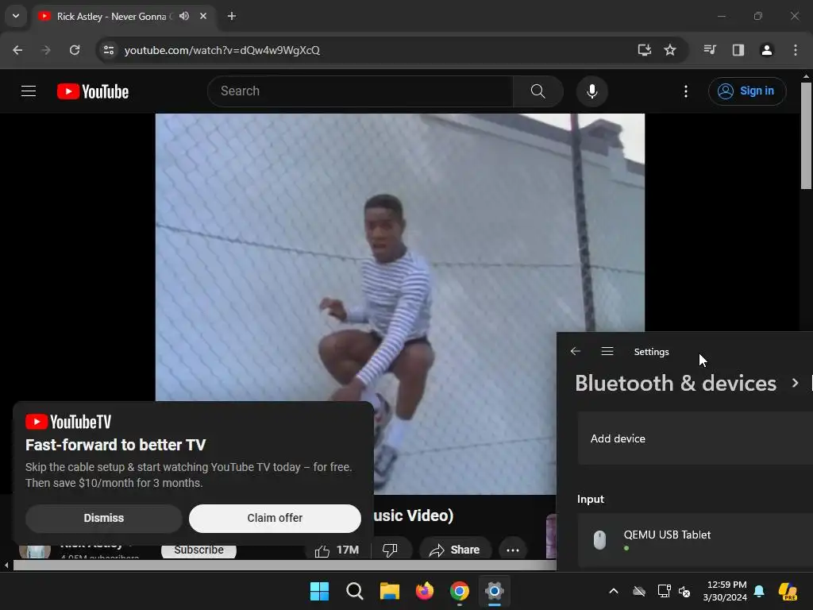
Task: Click Bluetooth & devices breadcrumb
Action: pos(676,384)
